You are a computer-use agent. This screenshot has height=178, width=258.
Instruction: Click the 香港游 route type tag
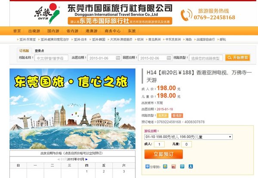(177, 116)
